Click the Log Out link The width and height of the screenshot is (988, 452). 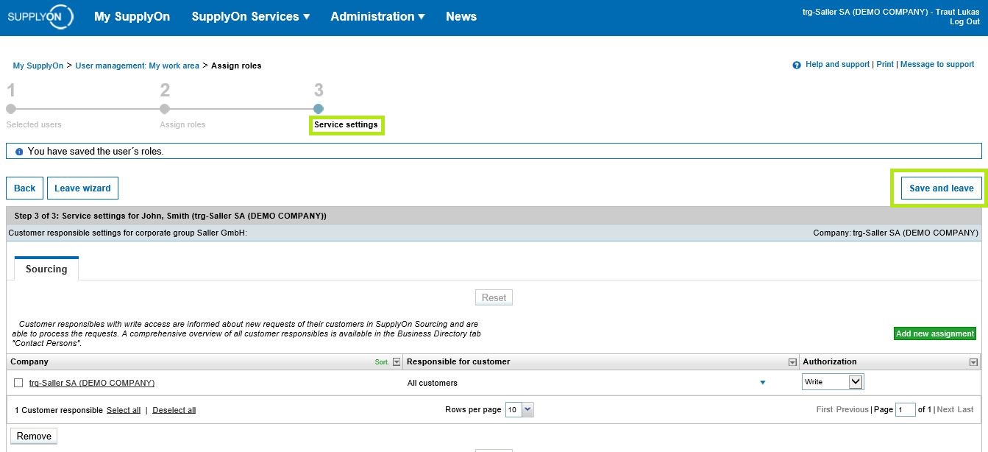pos(964,22)
